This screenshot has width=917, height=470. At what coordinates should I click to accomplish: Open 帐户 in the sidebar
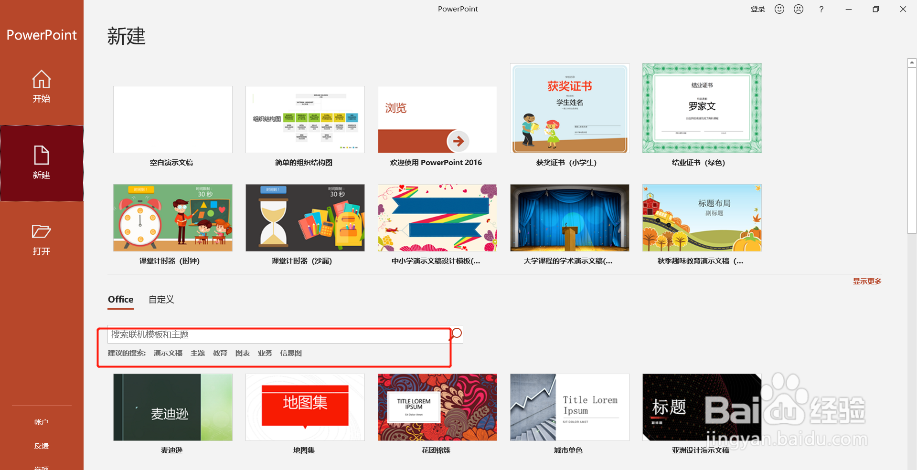(42, 422)
